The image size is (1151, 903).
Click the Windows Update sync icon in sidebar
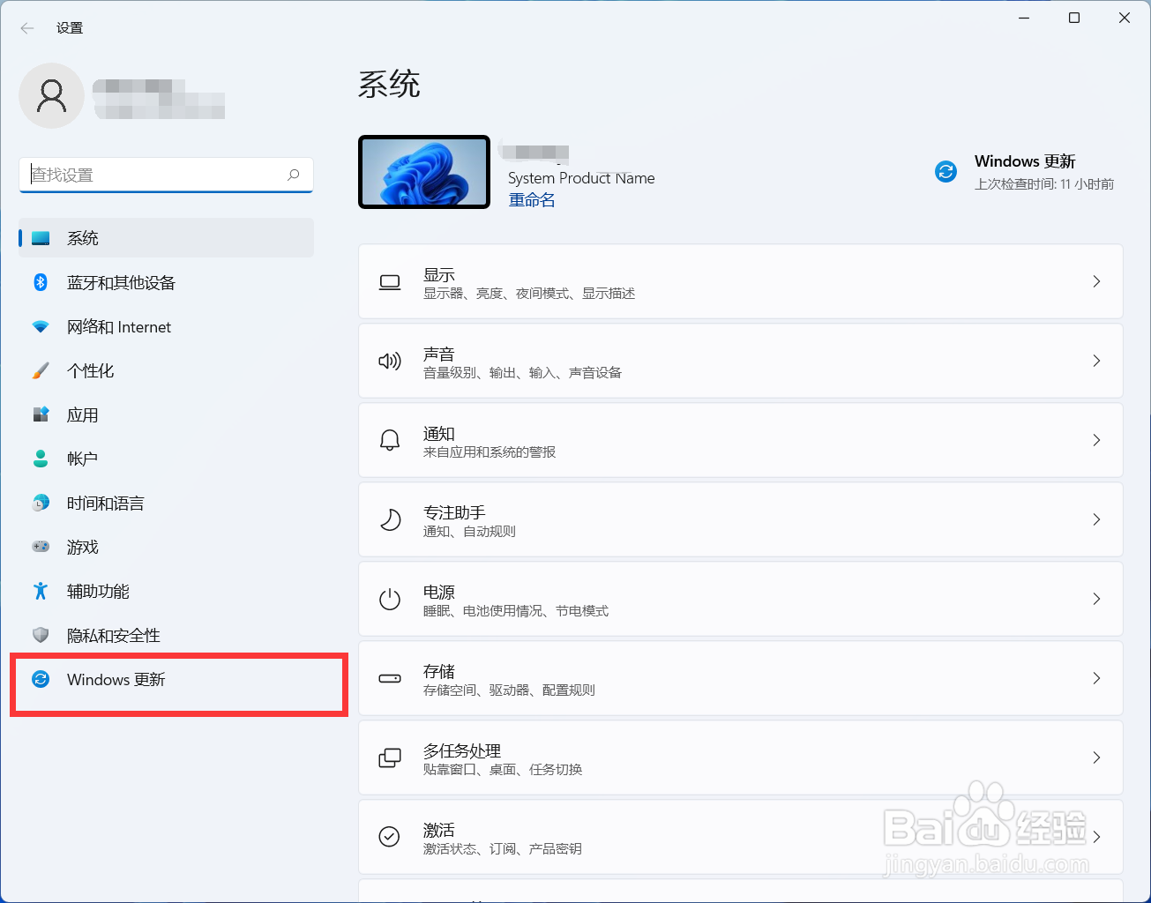[x=41, y=679]
